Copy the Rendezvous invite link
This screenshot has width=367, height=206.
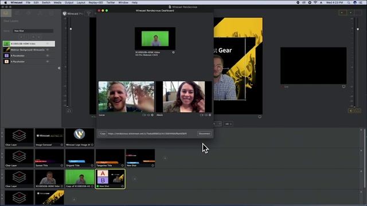tap(103, 134)
